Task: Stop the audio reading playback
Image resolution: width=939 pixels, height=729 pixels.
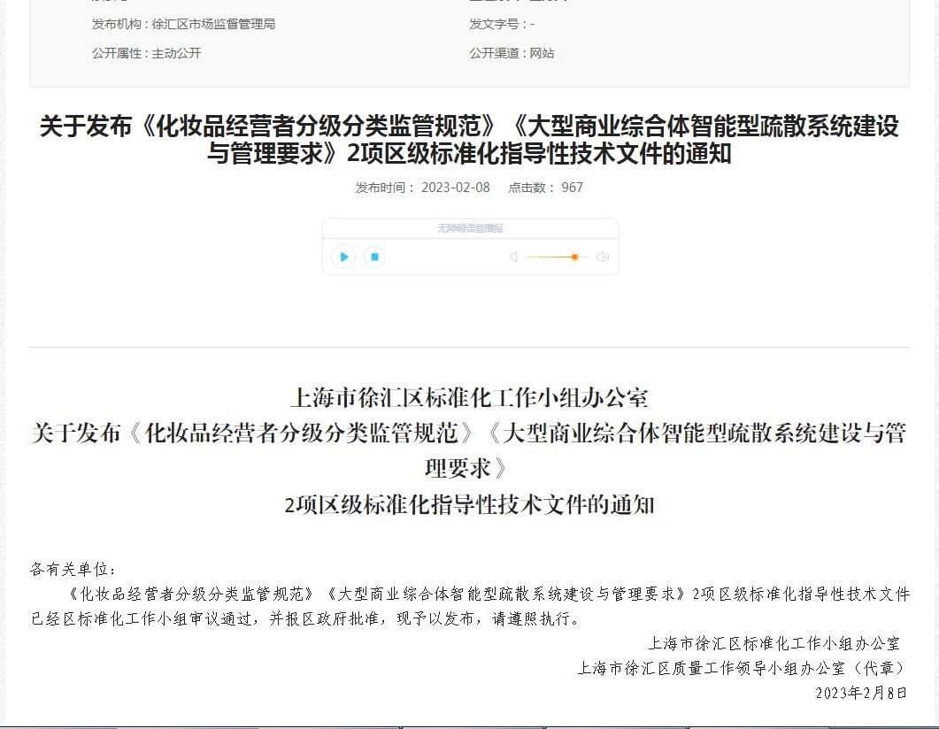Action: coord(374,257)
